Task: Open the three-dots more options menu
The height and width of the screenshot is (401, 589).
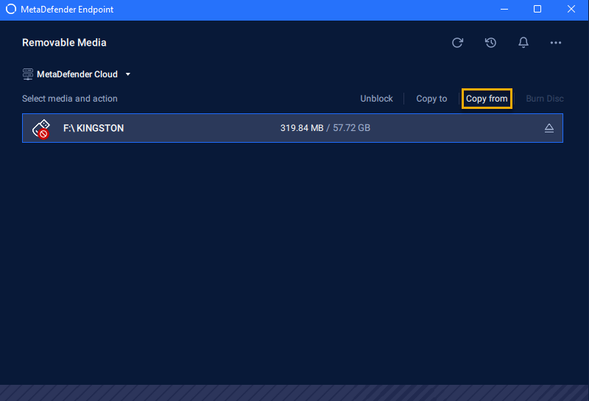Action: pyautogui.click(x=556, y=43)
